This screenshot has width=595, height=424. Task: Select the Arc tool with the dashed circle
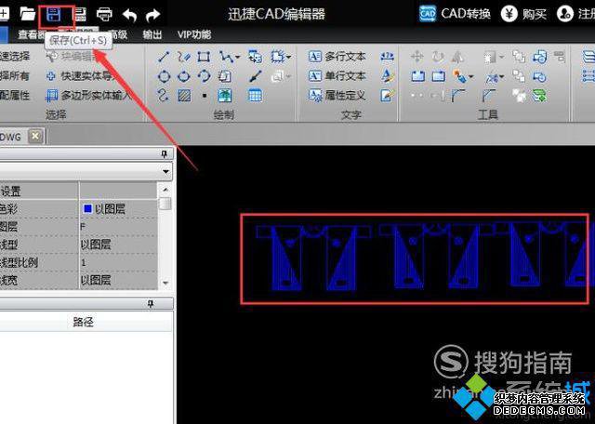pos(204,76)
